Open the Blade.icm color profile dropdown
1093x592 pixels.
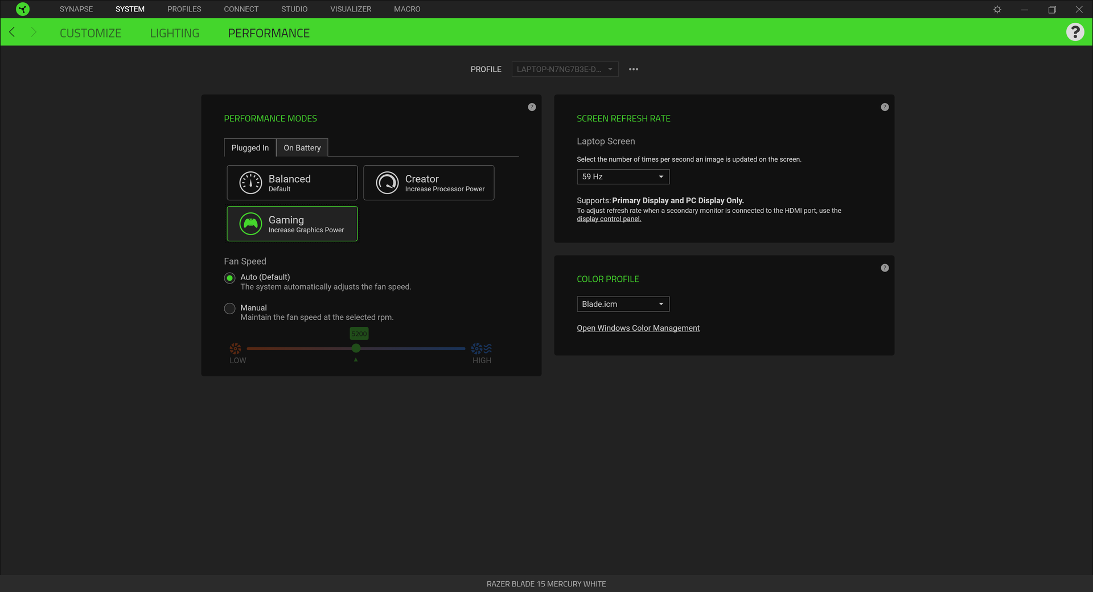tap(623, 304)
